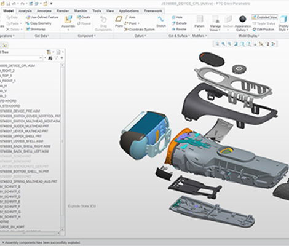The height and width of the screenshot is (246, 289).
Task: Open the Annotate ribbon tab
Action: point(44,11)
